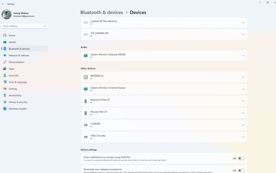This screenshot has width=276, height=173.
Task: Click the Apps icon in sidebar
Action: point(5,69)
